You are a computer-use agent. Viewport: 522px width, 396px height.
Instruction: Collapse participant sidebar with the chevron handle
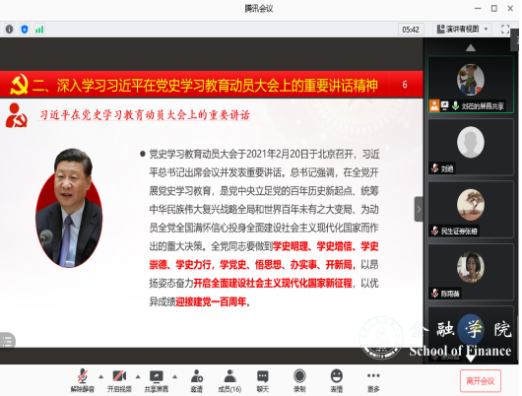coord(419,209)
